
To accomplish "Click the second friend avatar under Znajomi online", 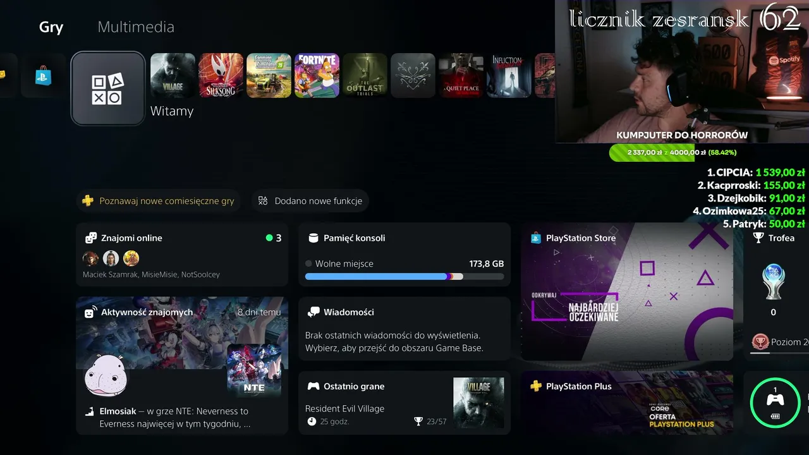I will tap(111, 258).
